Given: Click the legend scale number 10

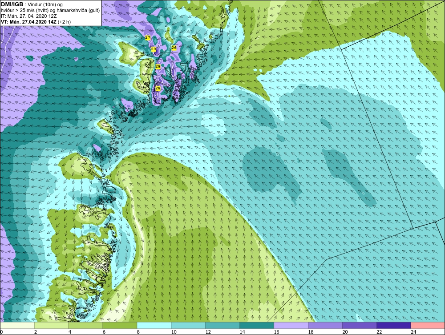Looking at the screenshot, I should point(174,332).
